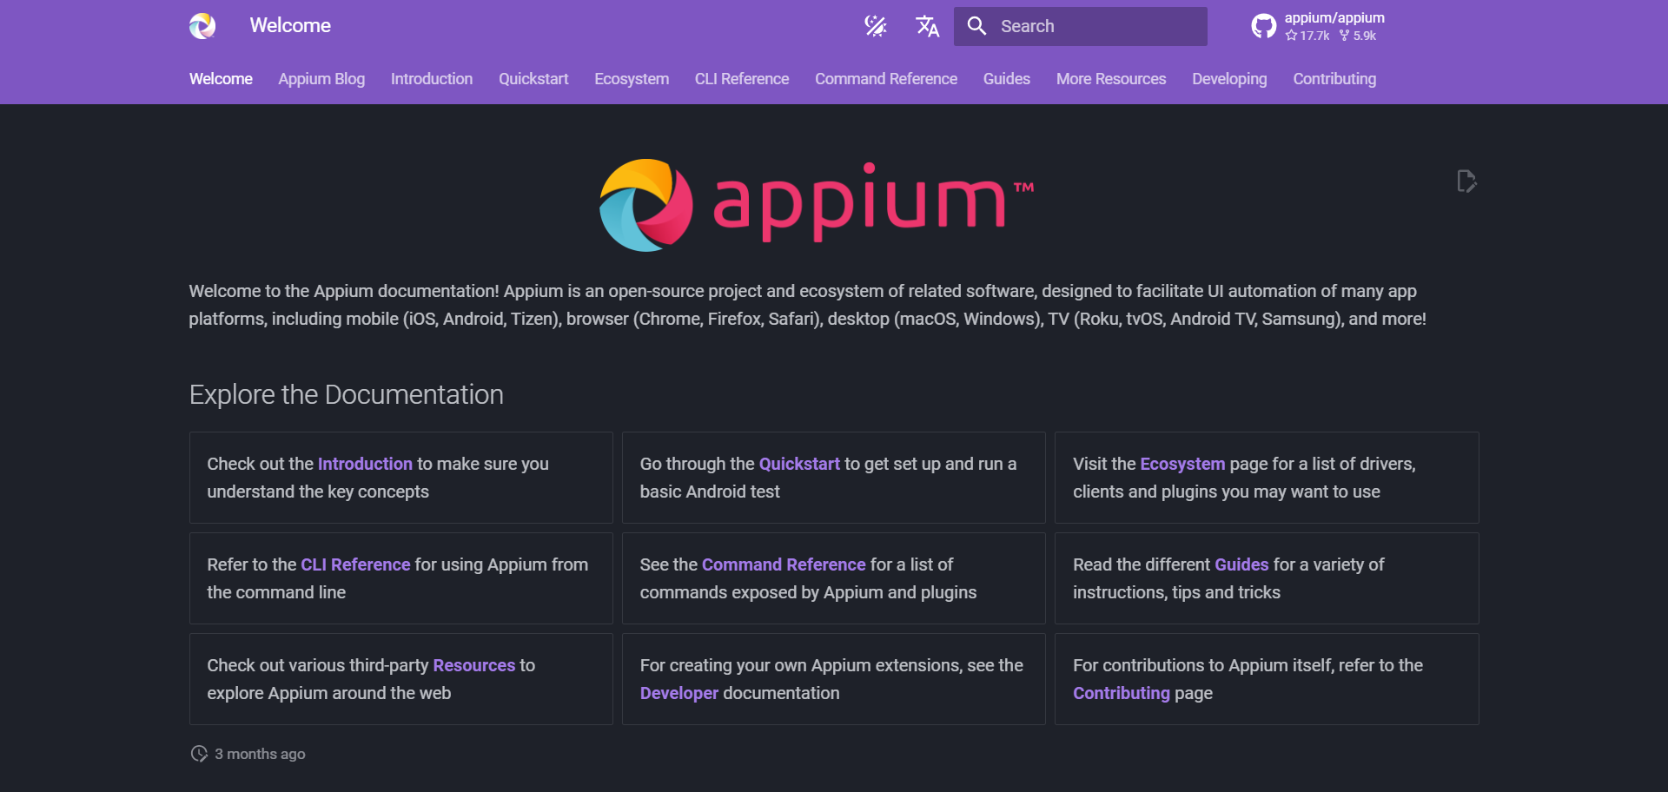Image resolution: width=1668 pixels, height=792 pixels.
Task: Go to the Developing tab
Action: [1229, 79]
